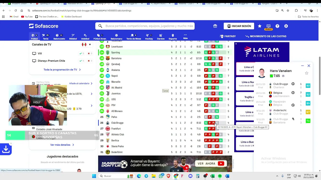Open the Baloncesto sport section

click(x=59, y=37)
